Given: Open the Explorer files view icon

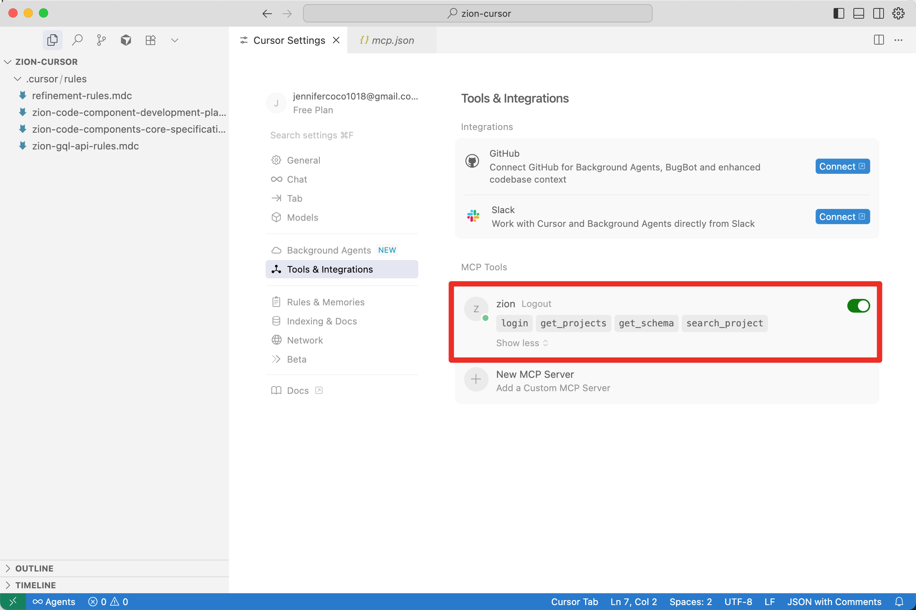Looking at the screenshot, I should coord(53,40).
